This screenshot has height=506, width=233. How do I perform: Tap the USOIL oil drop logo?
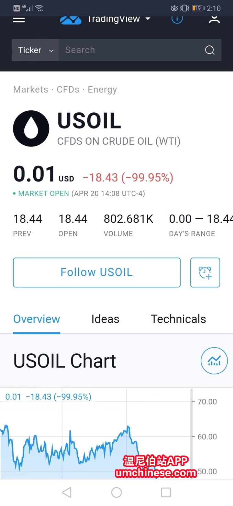click(31, 129)
